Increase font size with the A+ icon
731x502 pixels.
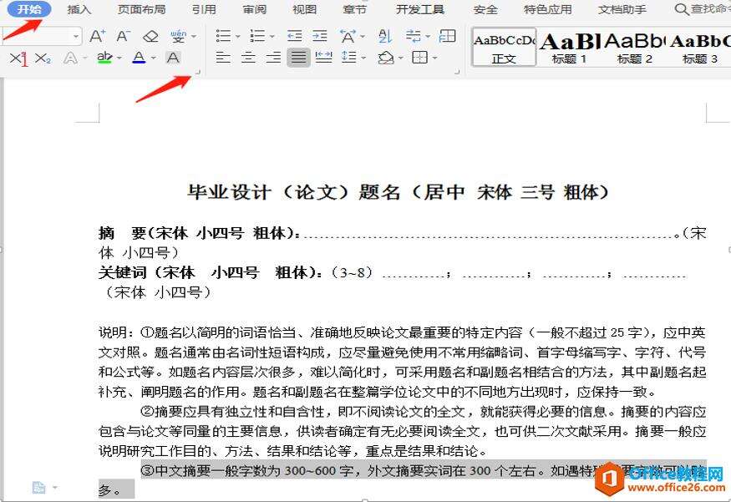pos(98,36)
